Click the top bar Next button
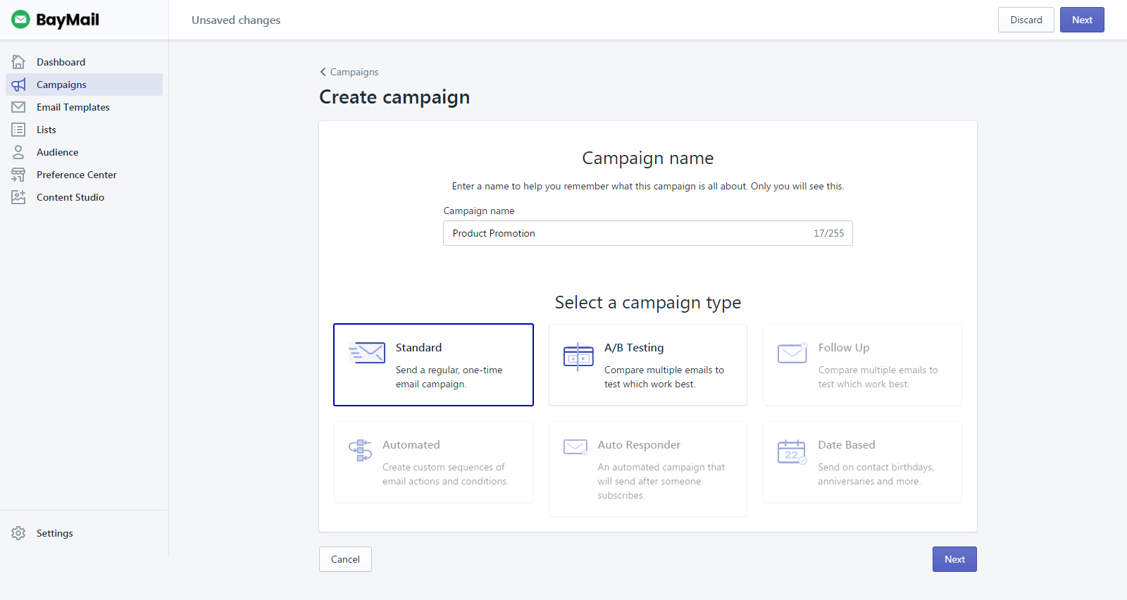1127x600 pixels. coord(1082,20)
